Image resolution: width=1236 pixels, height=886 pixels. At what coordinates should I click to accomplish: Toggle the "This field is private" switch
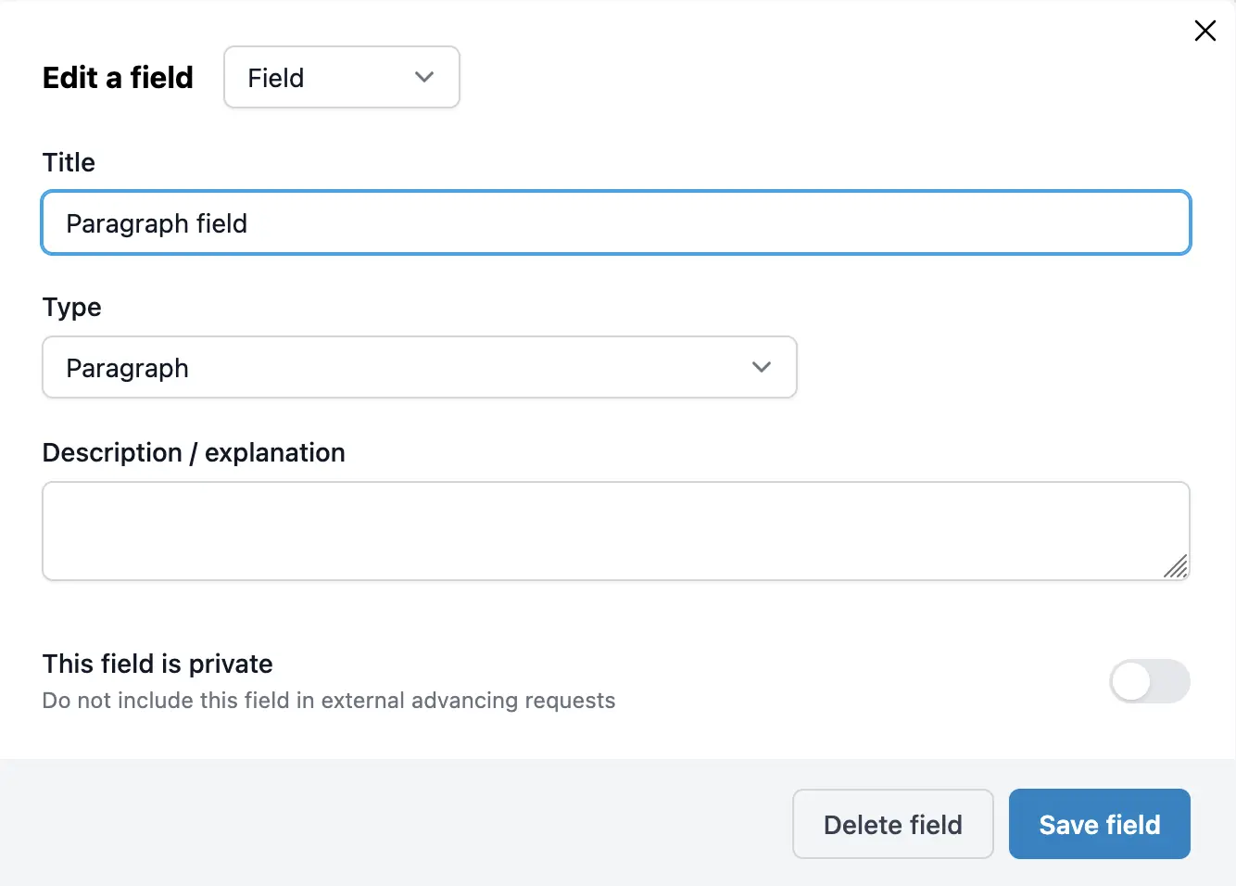point(1149,681)
